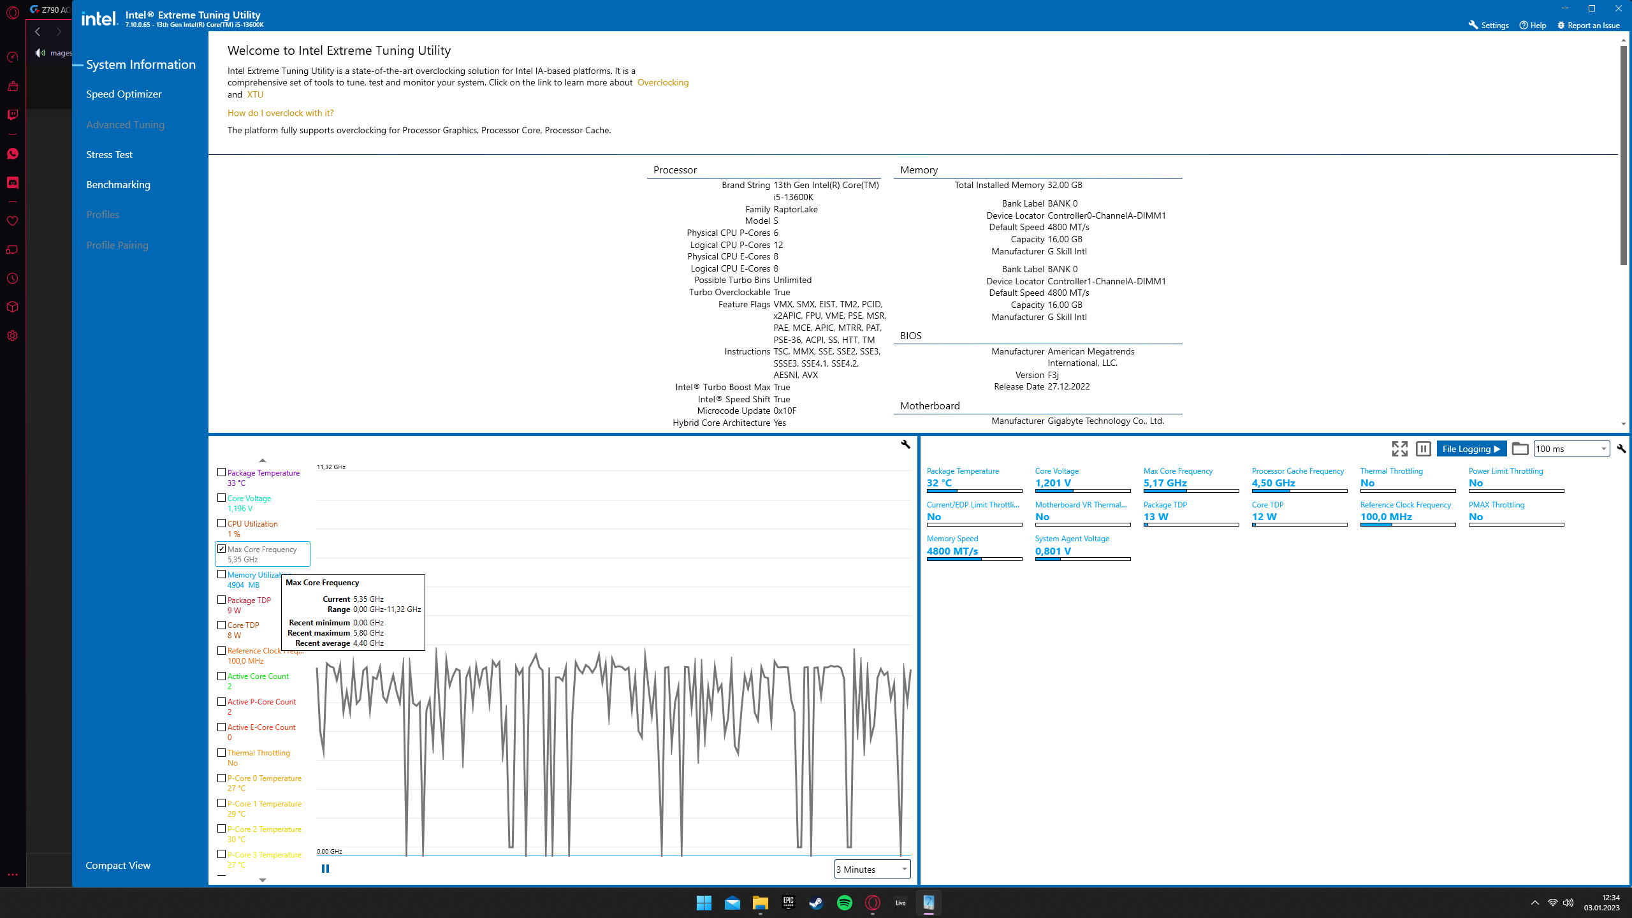Pause the right monitor panel updates
This screenshot has width=1632, height=918.
click(x=1423, y=449)
